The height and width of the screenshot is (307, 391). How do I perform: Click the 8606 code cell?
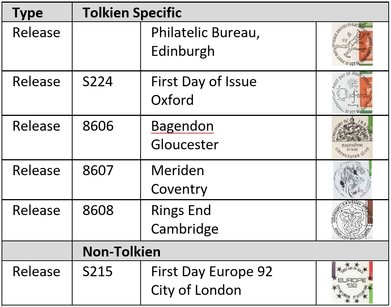pyautogui.click(x=106, y=138)
